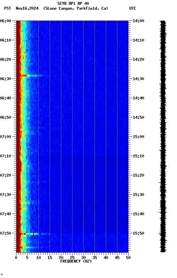
Task: Click the 'UTC' timezone label
Action: (x=133, y=8)
